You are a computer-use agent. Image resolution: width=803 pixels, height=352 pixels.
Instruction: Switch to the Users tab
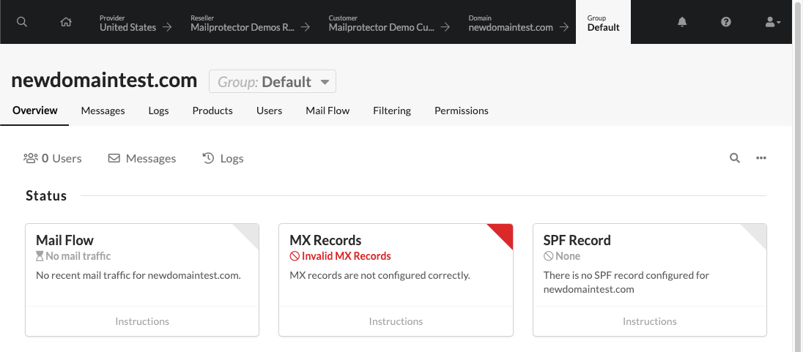(x=270, y=111)
